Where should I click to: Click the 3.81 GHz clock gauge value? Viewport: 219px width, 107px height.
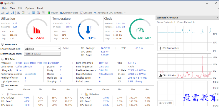[144, 38]
